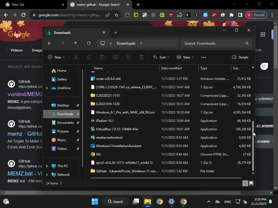The width and height of the screenshot is (278, 208).
Task: Click the chevron before Downloads in address bar
Action: [111, 43]
